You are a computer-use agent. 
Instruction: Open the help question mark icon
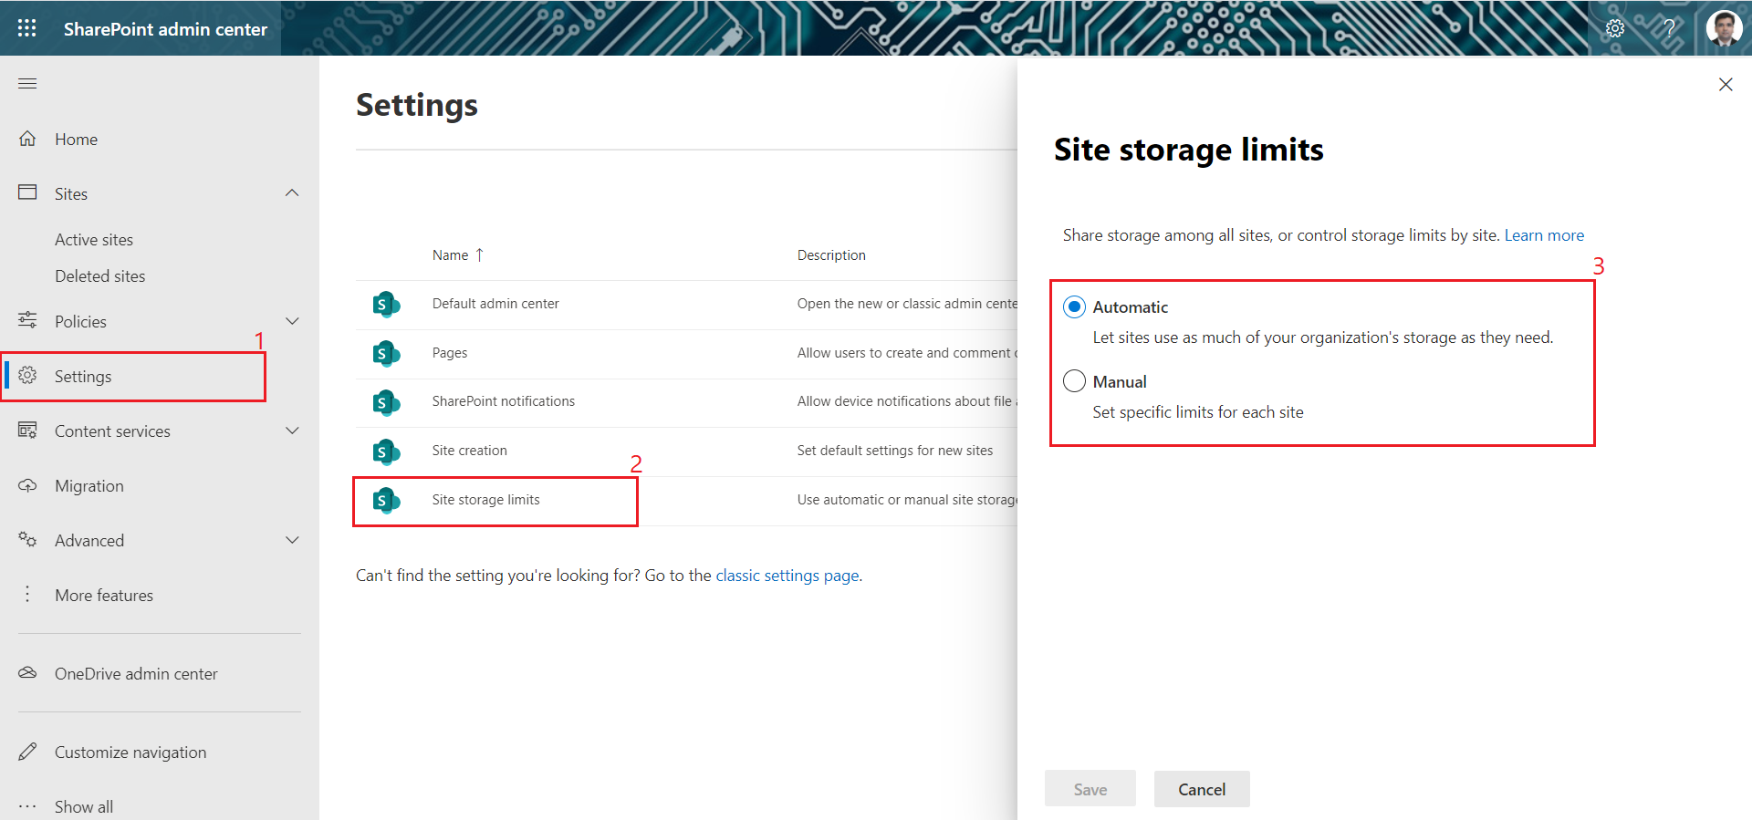tap(1669, 28)
